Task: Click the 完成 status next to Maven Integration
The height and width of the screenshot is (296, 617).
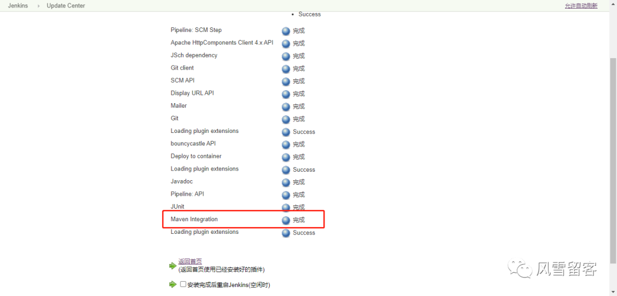Action: [299, 220]
